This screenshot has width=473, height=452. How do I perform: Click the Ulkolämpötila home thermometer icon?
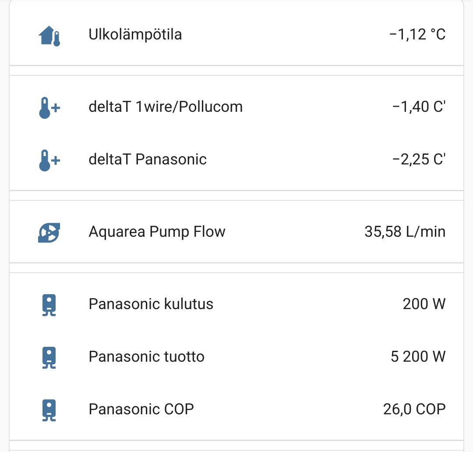point(49,35)
